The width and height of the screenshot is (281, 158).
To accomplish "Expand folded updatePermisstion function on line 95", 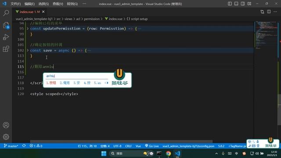I will [28, 29].
